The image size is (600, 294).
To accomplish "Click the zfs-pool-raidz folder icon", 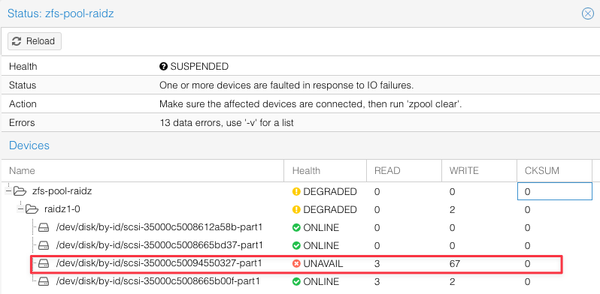I will click(x=20, y=191).
